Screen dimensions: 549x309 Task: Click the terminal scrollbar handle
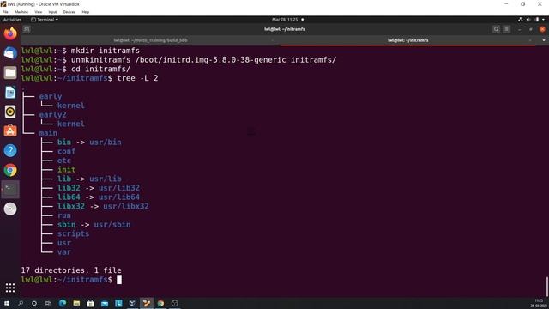[x=547, y=287]
